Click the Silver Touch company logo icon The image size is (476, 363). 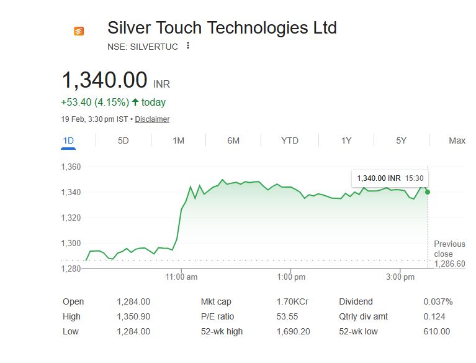tap(79, 31)
